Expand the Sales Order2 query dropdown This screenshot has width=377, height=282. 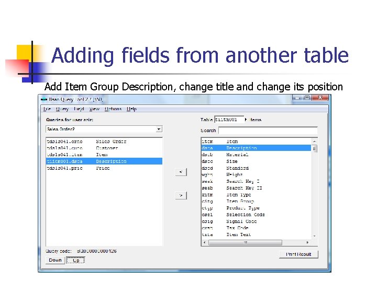coord(159,130)
